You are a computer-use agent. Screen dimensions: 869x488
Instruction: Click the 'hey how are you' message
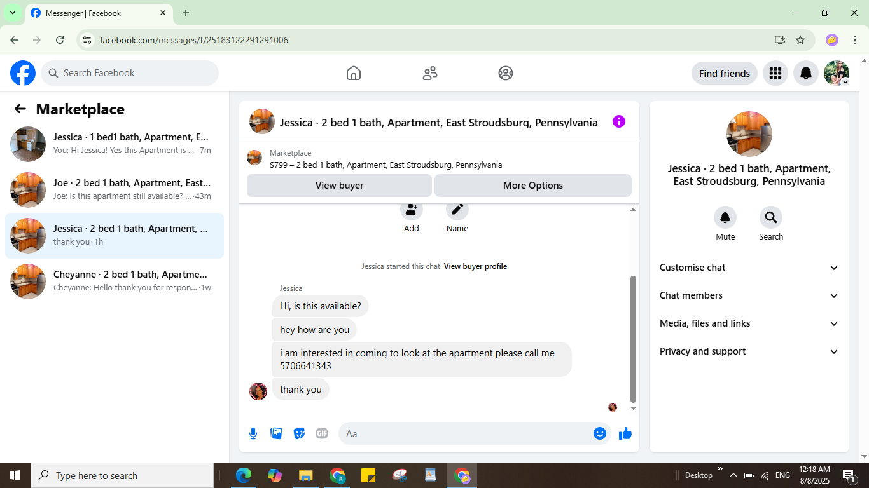[x=315, y=330]
